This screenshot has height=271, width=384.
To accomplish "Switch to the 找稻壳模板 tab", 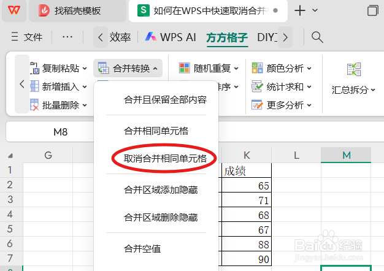I will pyautogui.click(x=77, y=11).
